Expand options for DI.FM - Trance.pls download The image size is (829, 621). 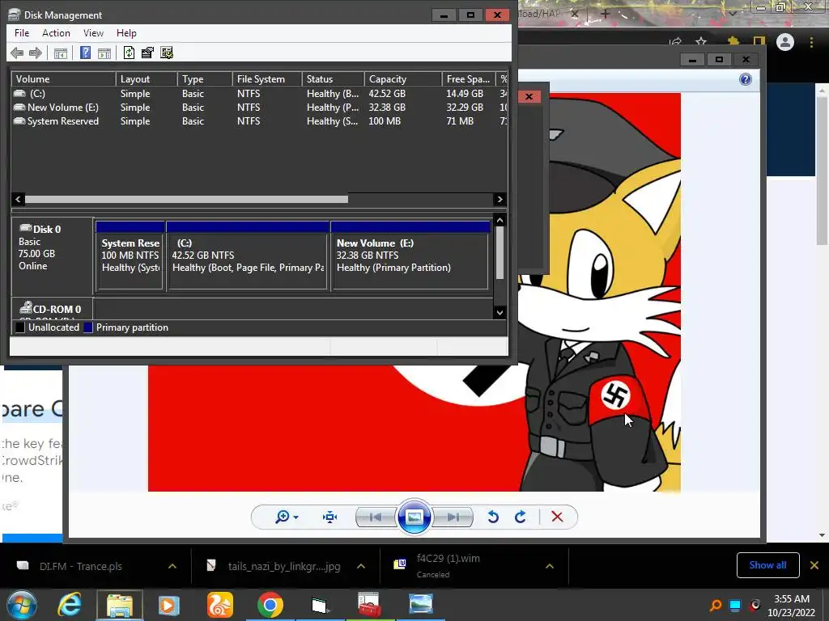[172, 566]
